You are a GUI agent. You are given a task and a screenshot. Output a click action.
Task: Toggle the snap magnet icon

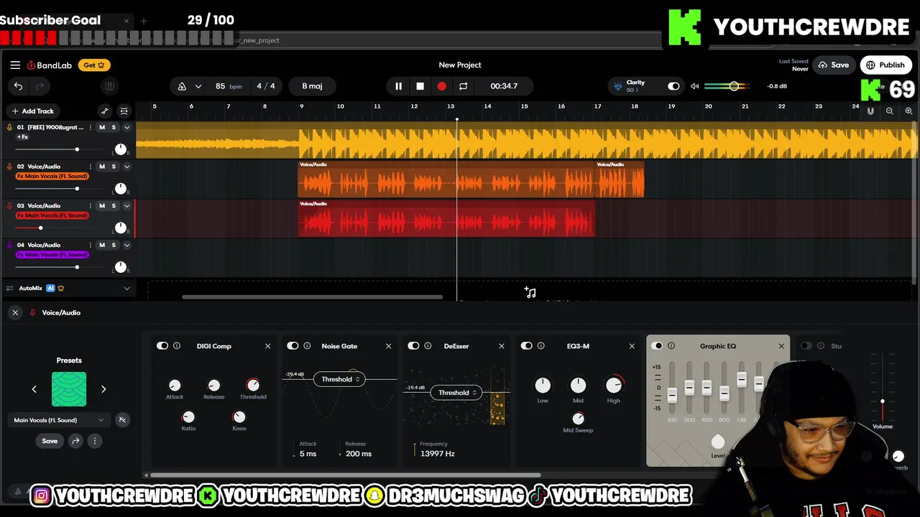point(870,111)
